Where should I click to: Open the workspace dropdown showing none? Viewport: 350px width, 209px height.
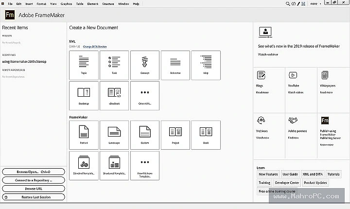coord(315,4)
